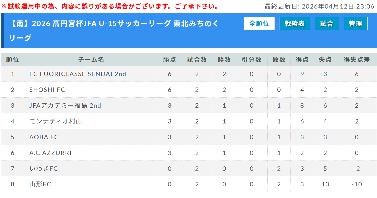
Task: Click the SHOSHI FC team name
Action: 47,90
